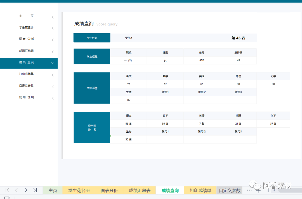Image resolution: width=302 pixels, height=199 pixels.
Task: Switch to the 学生花名册 sheet tab
Action: (79, 191)
